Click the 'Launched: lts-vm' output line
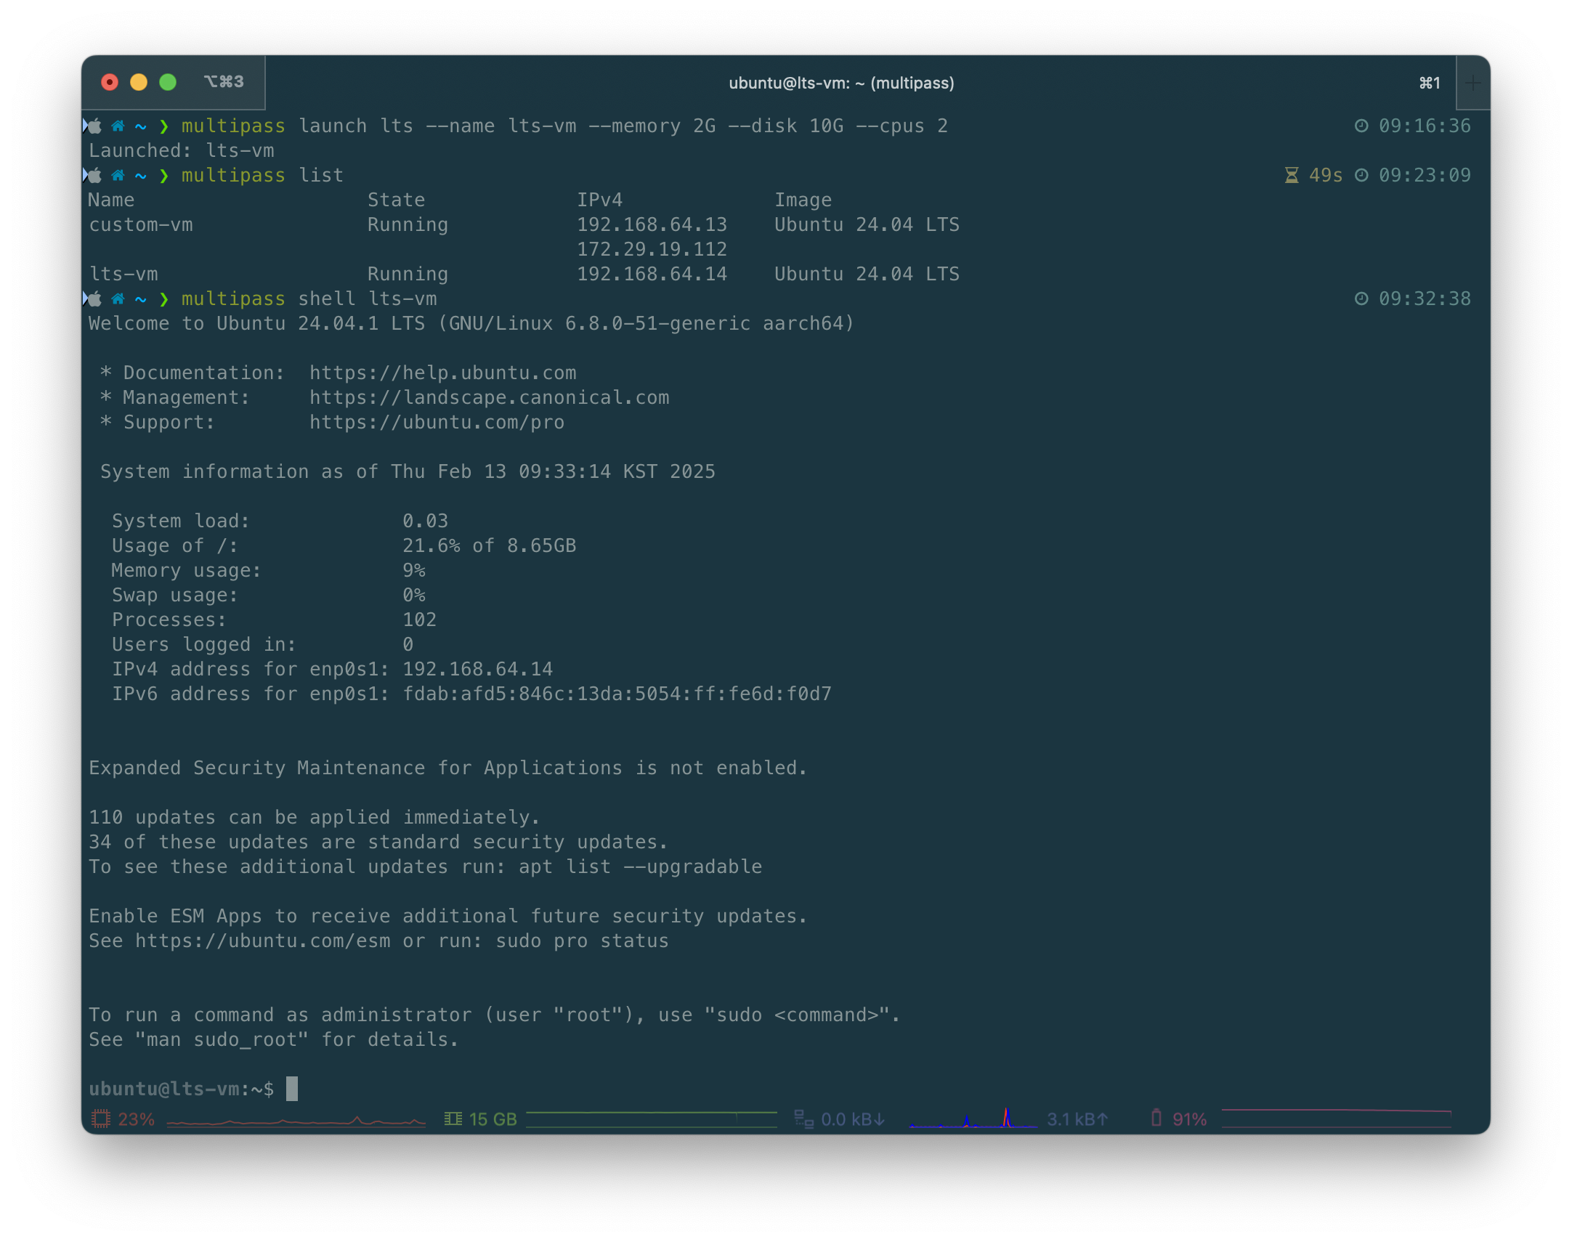Viewport: 1572px width, 1242px height. tap(182, 150)
